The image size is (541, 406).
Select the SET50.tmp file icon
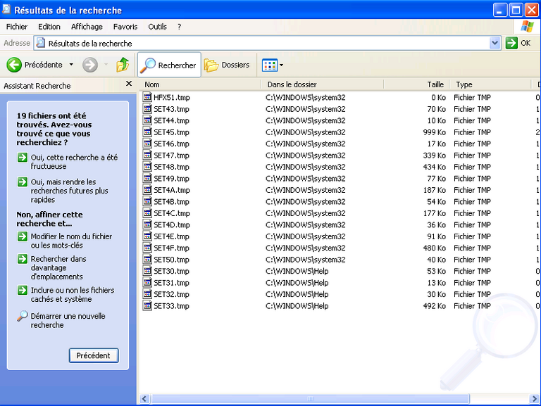pos(147,260)
